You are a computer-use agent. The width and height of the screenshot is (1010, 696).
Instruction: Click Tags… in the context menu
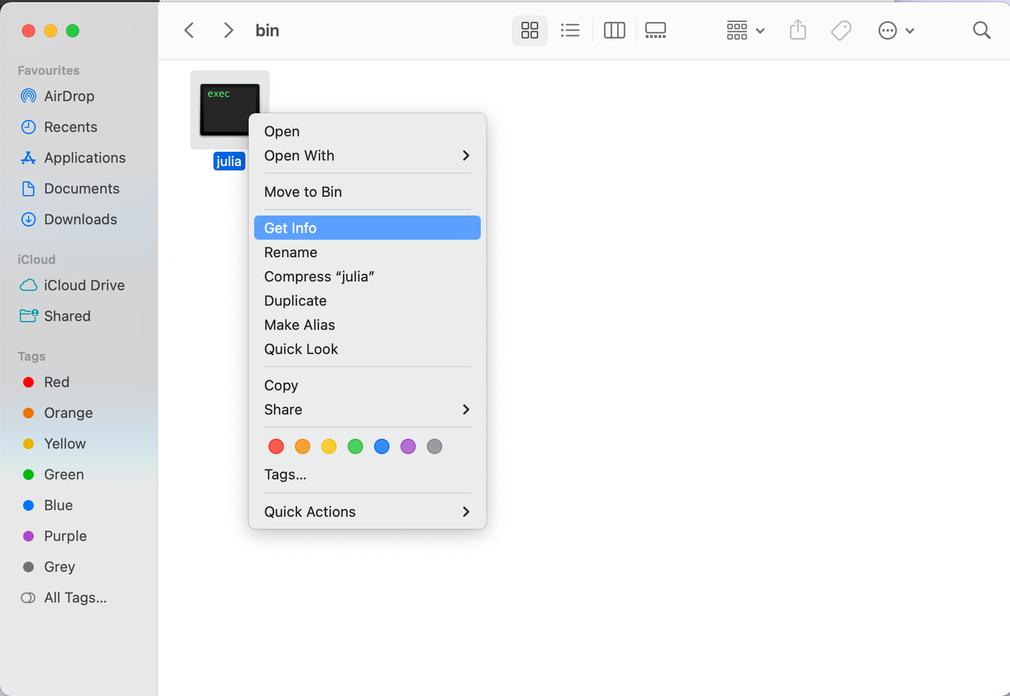(286, 474)
